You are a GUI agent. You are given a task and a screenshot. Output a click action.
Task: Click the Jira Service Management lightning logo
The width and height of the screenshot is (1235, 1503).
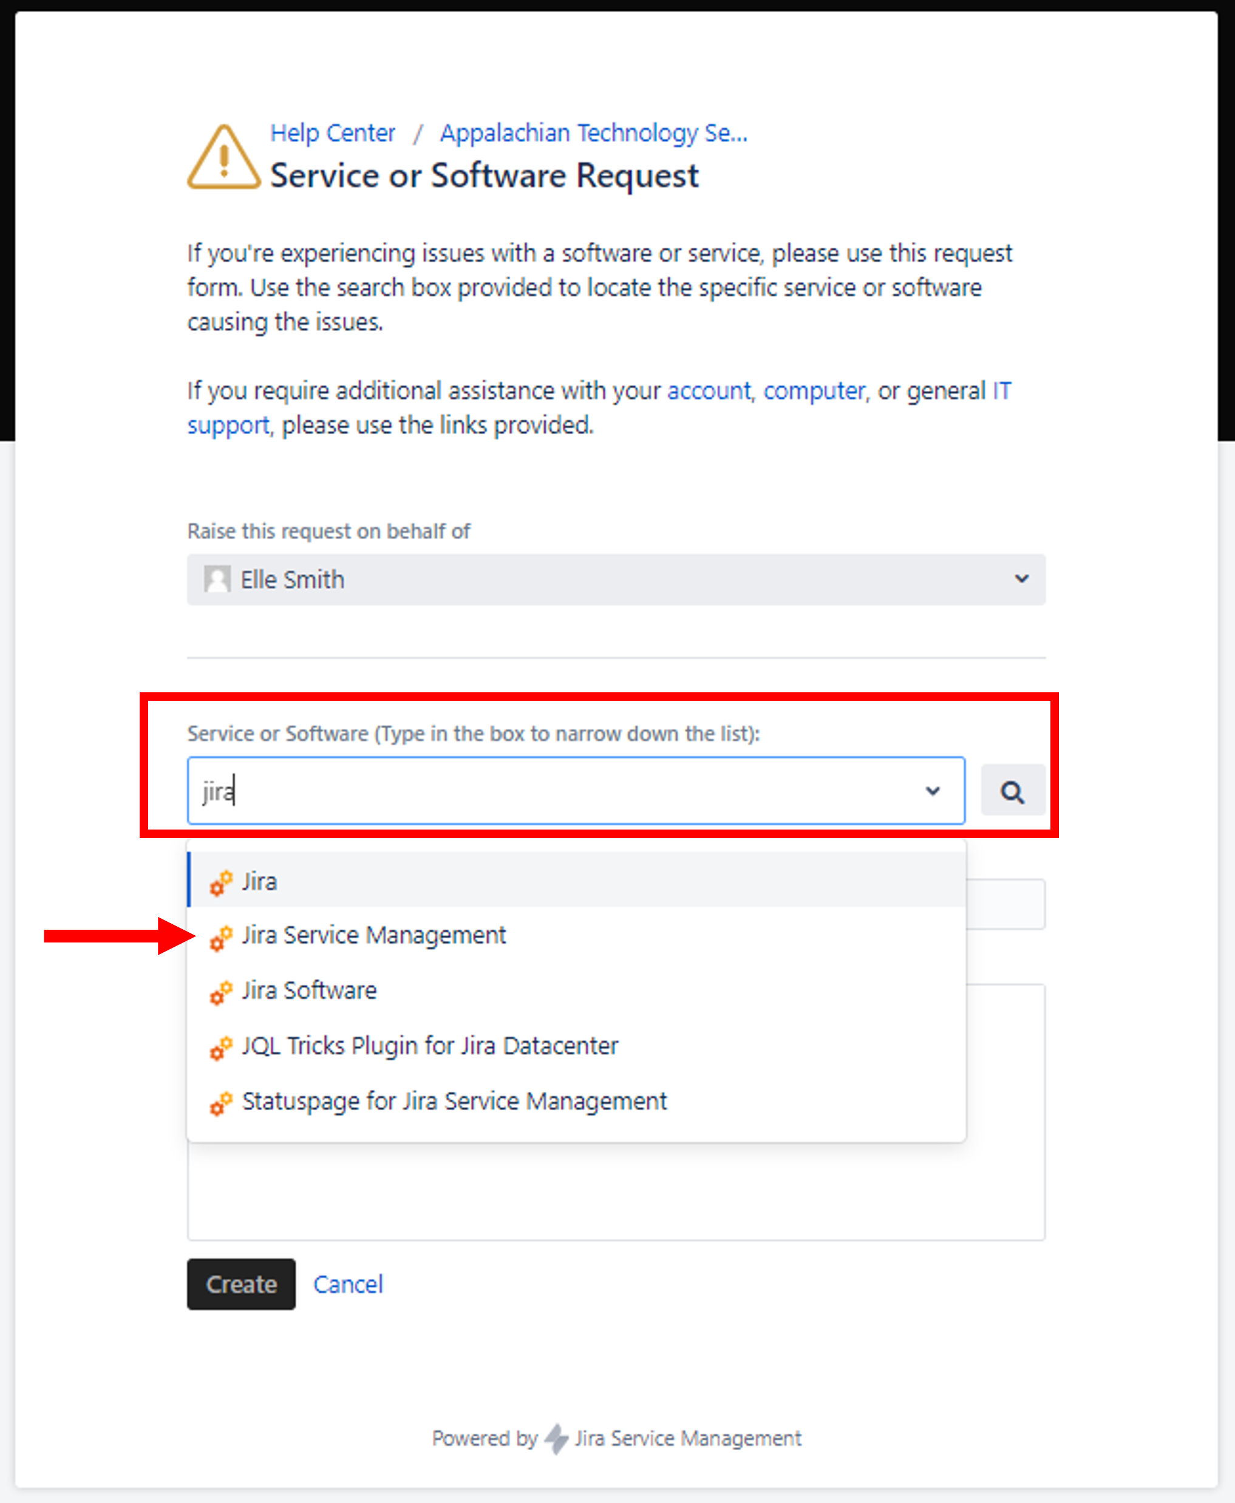(556, 1438)
